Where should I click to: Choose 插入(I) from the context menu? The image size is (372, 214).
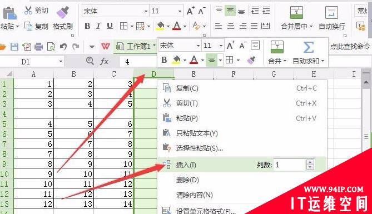[186, 165]
